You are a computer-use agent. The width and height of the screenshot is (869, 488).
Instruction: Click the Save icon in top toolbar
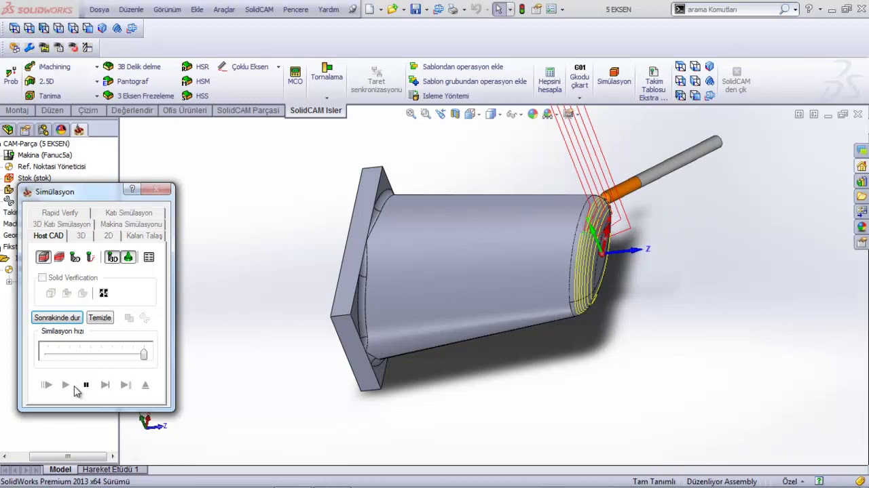(x=415, y=9)
